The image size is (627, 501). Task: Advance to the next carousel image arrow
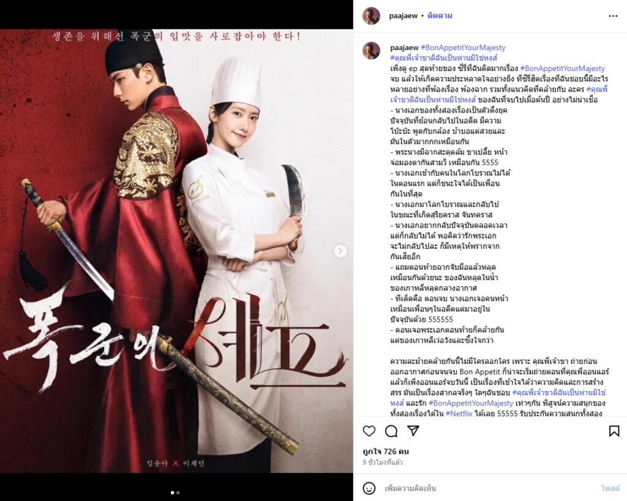pos(340,251)
